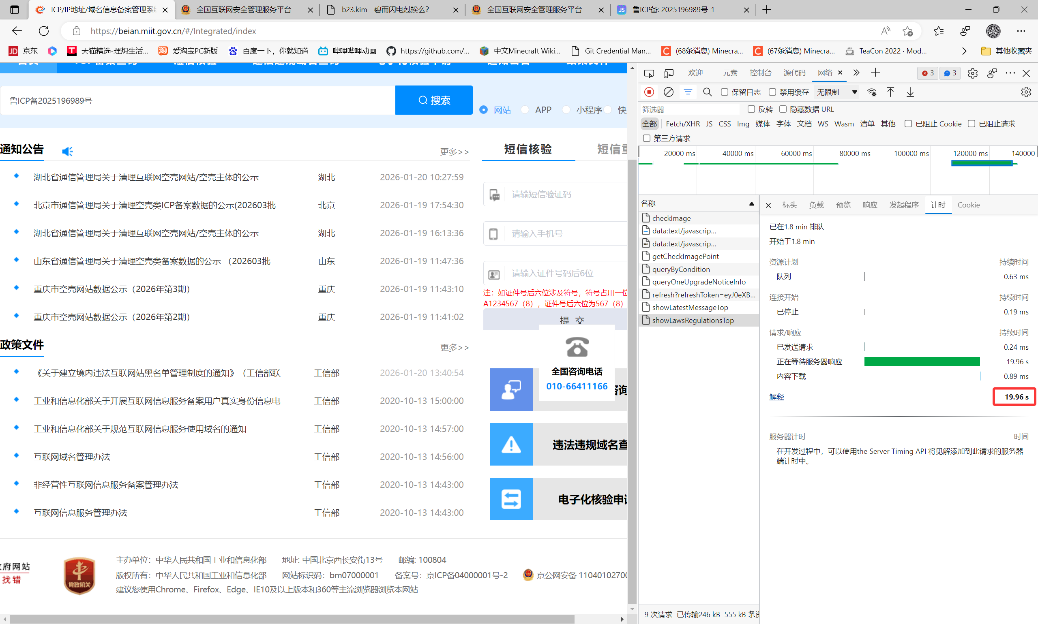Image resolution: width=1038 pixels, height=624 pixels.
Task: Expand more DevTools tabs chevron
Action: point(856,73)
